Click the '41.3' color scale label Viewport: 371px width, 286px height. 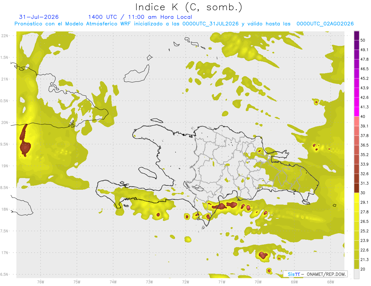coord(365,107)
